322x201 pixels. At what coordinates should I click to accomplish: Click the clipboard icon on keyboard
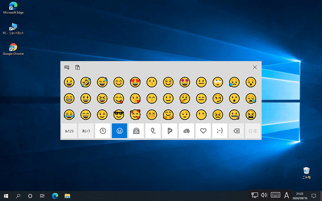pos(78,67)
